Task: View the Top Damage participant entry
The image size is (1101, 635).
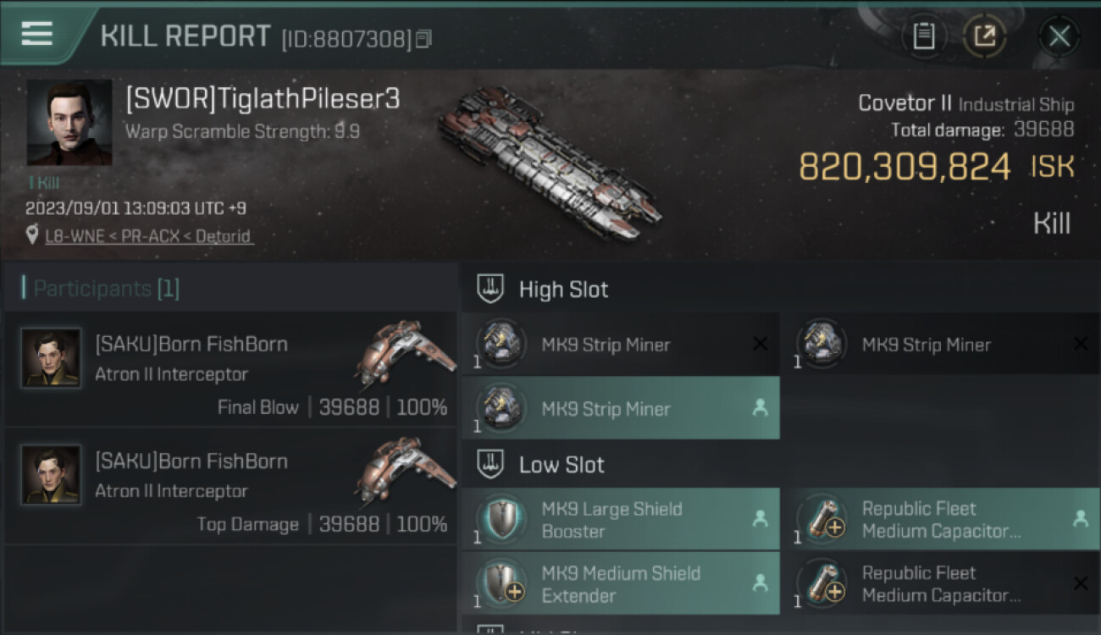Action: point(230,487)
